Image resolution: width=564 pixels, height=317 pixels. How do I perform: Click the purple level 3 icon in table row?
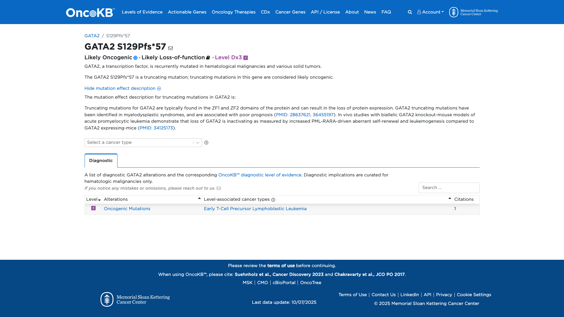coord(93,208)
